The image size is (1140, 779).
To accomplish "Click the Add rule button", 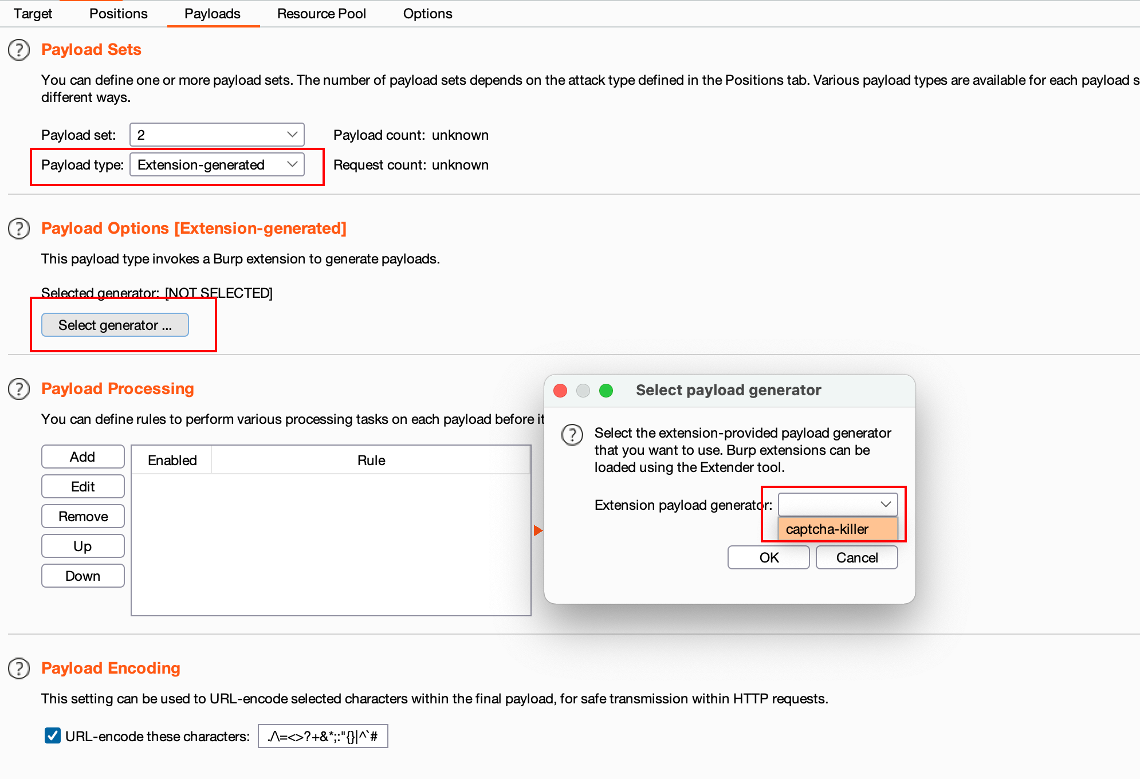I will [83, 457].
